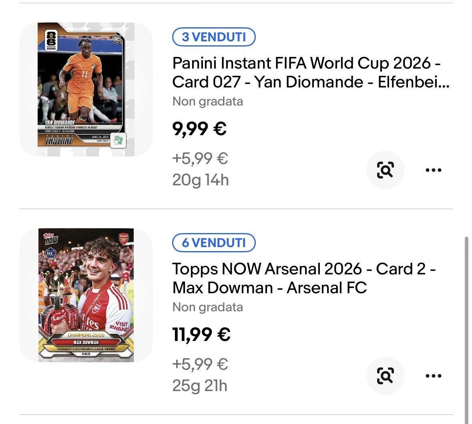This screenshot has height=424, width=472.
Task: Click the Topps NOW logo on the Dowman card
Action: click(x=50, y=239)
